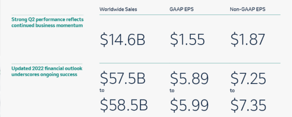Click the divider line above $57.5B
This screenshot has height=117, width=292.
coord(189,63)
